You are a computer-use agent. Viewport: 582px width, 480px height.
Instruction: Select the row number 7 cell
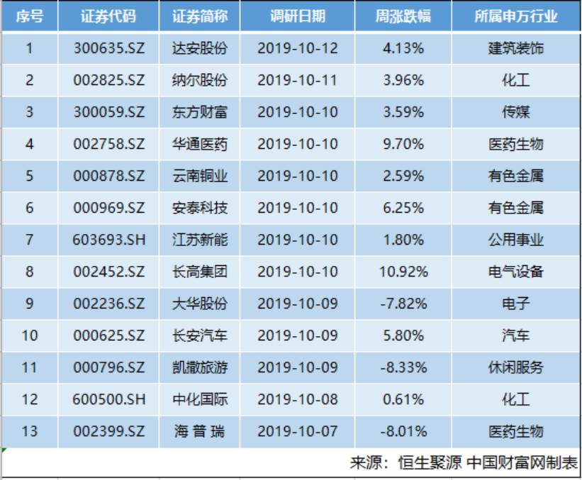[30, 240]
